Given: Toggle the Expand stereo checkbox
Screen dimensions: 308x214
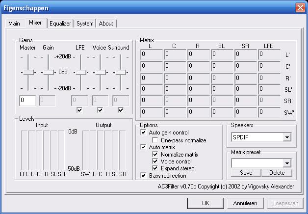Looking at the screenshot, I should 156,168.
